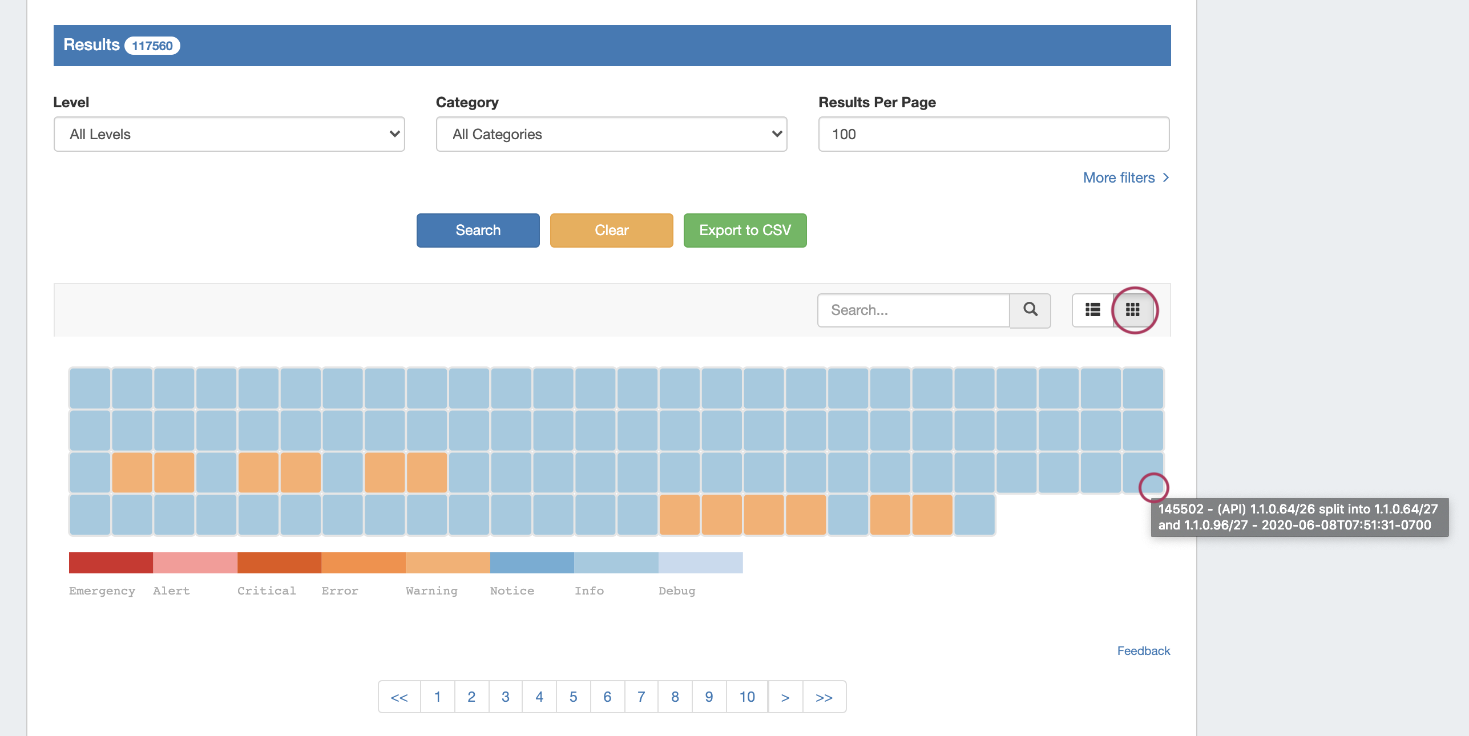Click into the log Search... box
1469x736 pixels.
pos(913,310)
